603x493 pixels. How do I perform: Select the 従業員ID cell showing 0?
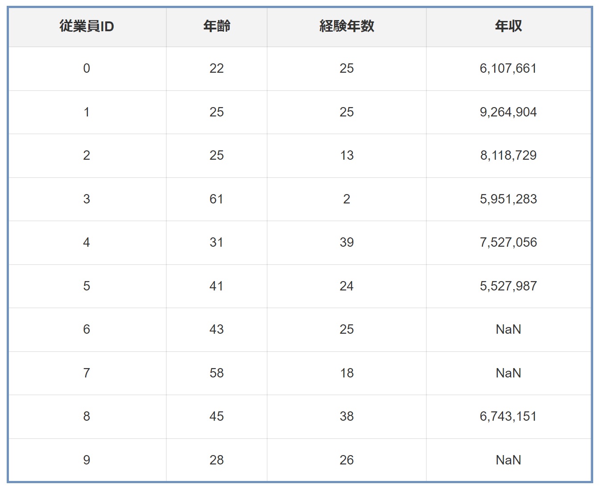click(87, 69)
